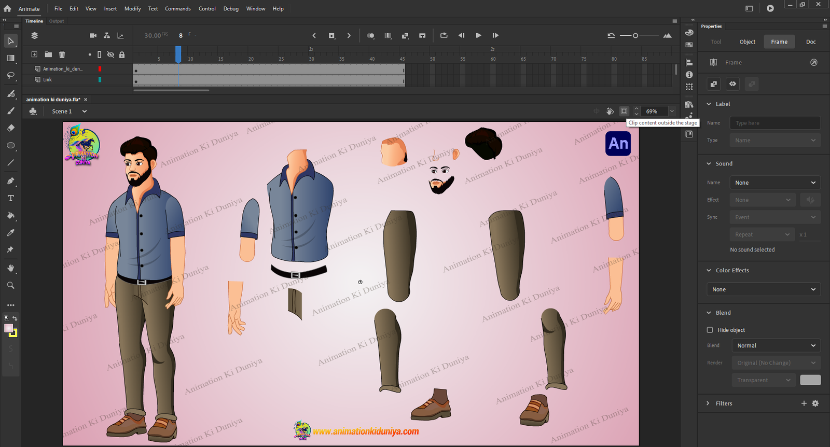
Task: Select the Line tool
Action: click(10, 163)
